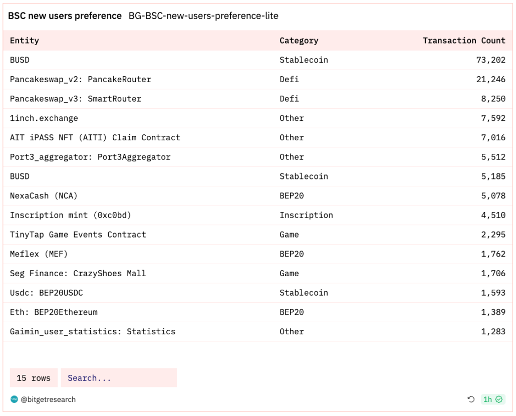Click the refresh query icon
The width and height of the screenshot is (516, 416).
(x=471, y=399)
